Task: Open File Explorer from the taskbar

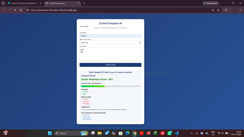Action: (100, 133)
